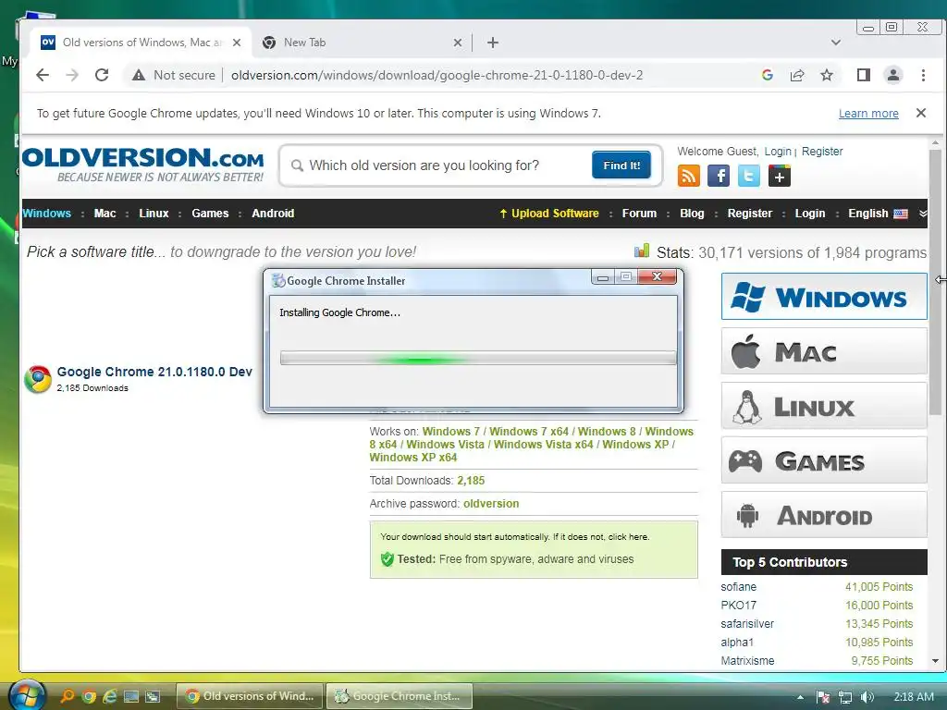This screenshot has width=947, height=710.
Task: Click Upload Software in nav bar
Action: click(x=549, y=214)
